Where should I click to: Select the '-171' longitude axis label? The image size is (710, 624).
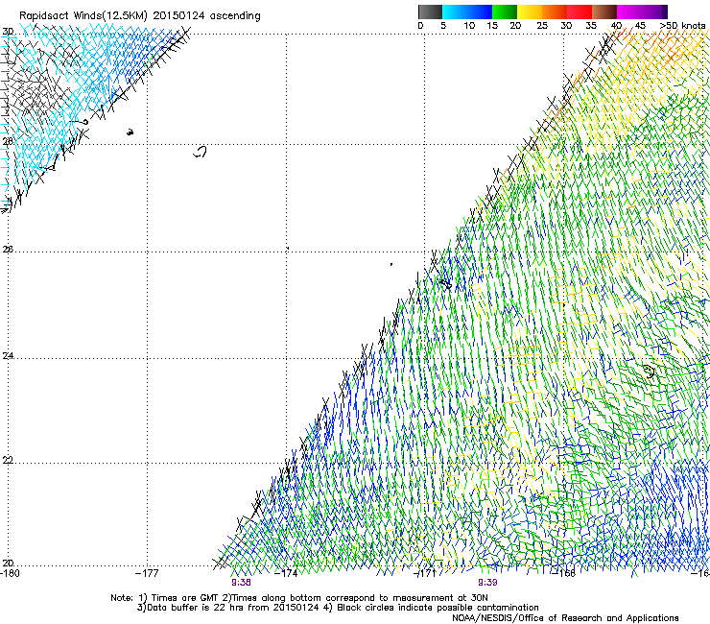pyautogui.click(x=425, y=573)
